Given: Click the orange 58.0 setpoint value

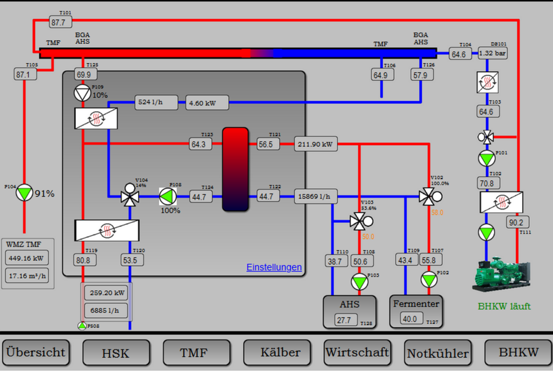Looking at the screenshot, I should 437,213.
